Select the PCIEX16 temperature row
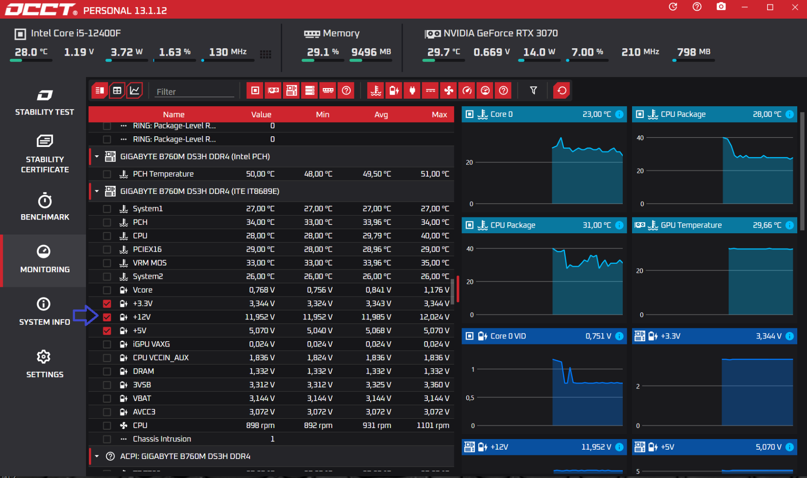The image size is (807, 478). coord(272,250)
